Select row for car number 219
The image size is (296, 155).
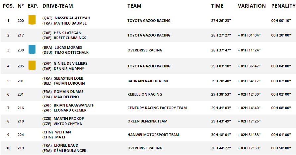tap(148, 148)
